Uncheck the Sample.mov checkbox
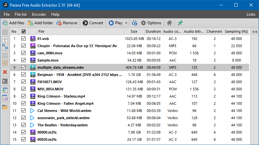The width and height of the screenshot is (259, 145). (x=23, y=60)
